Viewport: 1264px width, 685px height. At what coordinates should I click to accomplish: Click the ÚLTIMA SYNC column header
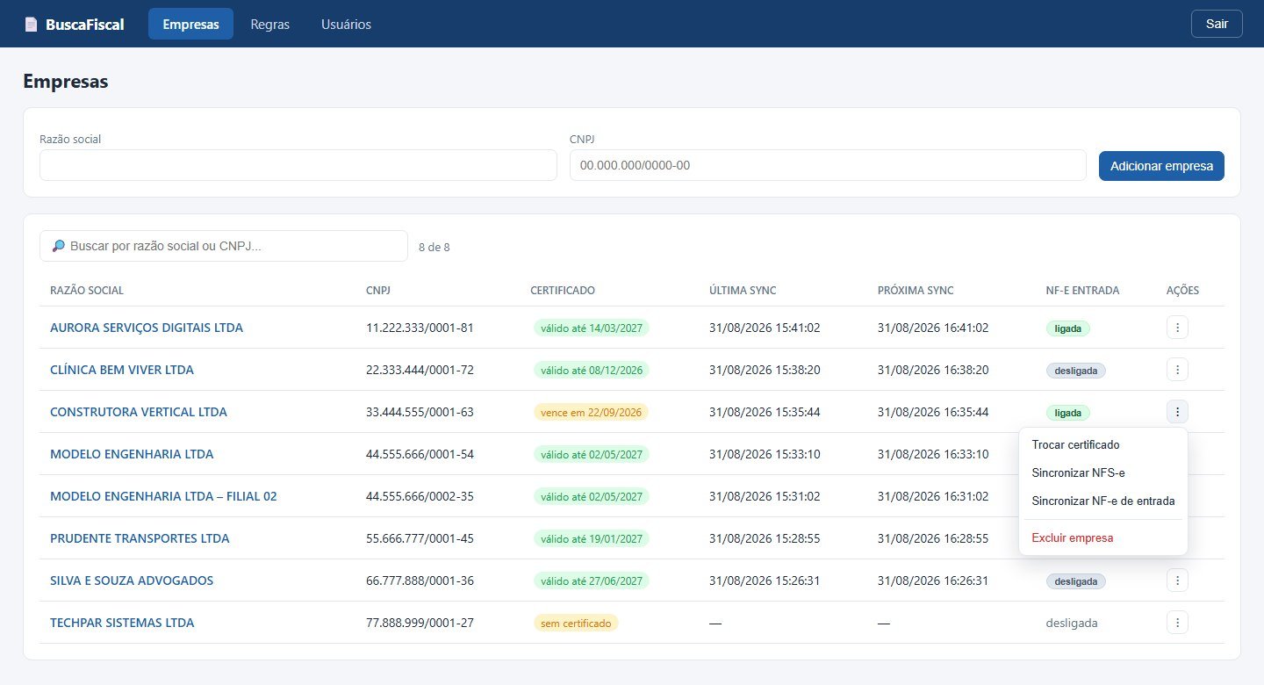click(743, 291)
